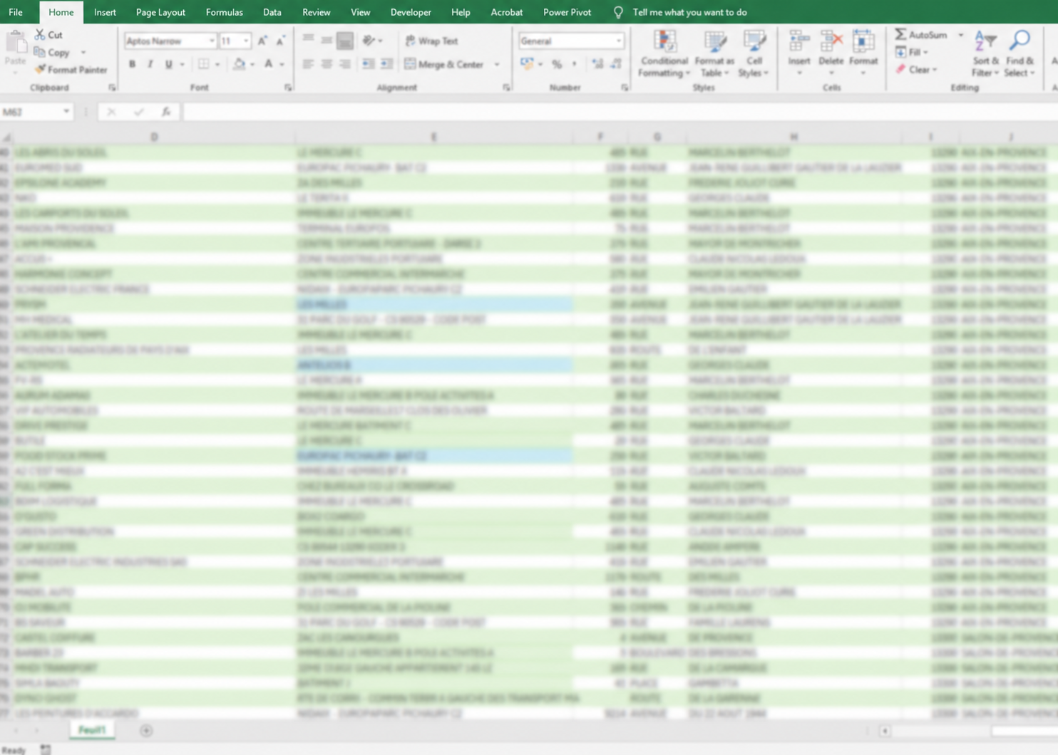The image size is (1058, 755).
Task: Apply the Fill Color bucket swatch
Action: 239,64
